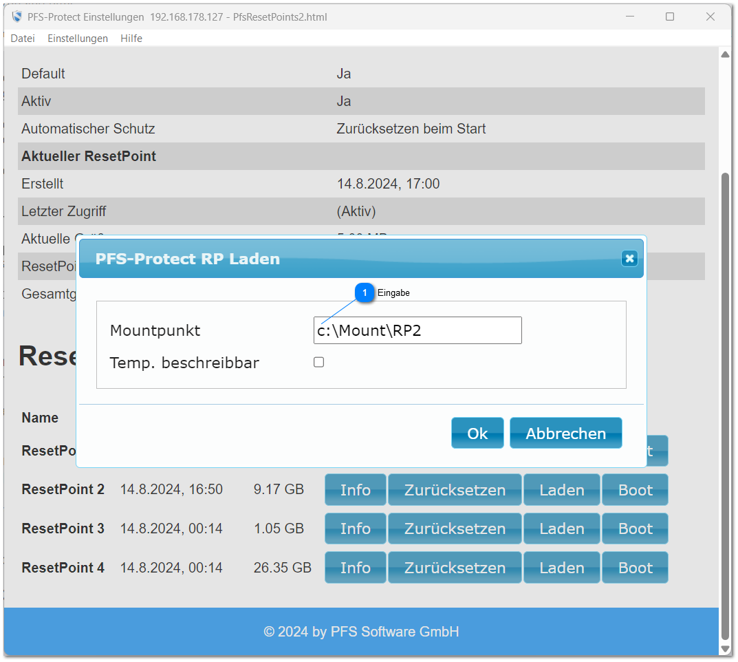Click the Mountpunkt input field
Image resolution: width=738 pixels, height=662 pixels.
[x=417, y=330]
